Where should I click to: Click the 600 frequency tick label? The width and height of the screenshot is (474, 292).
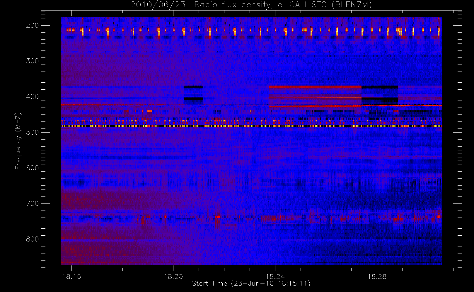(x=33, y=168)
